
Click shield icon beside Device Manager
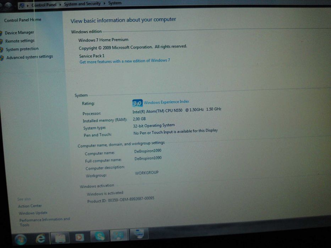[x=1, y=33]
